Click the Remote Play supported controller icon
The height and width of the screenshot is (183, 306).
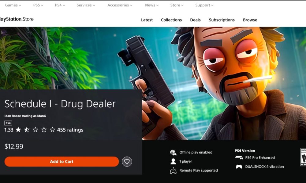173,170
